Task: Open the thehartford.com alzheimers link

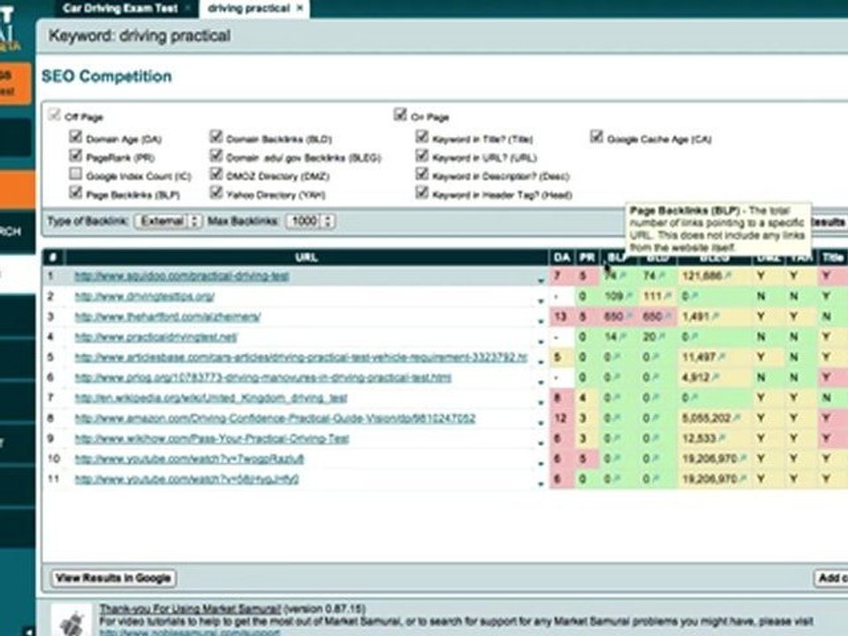Action: [167, 316]
